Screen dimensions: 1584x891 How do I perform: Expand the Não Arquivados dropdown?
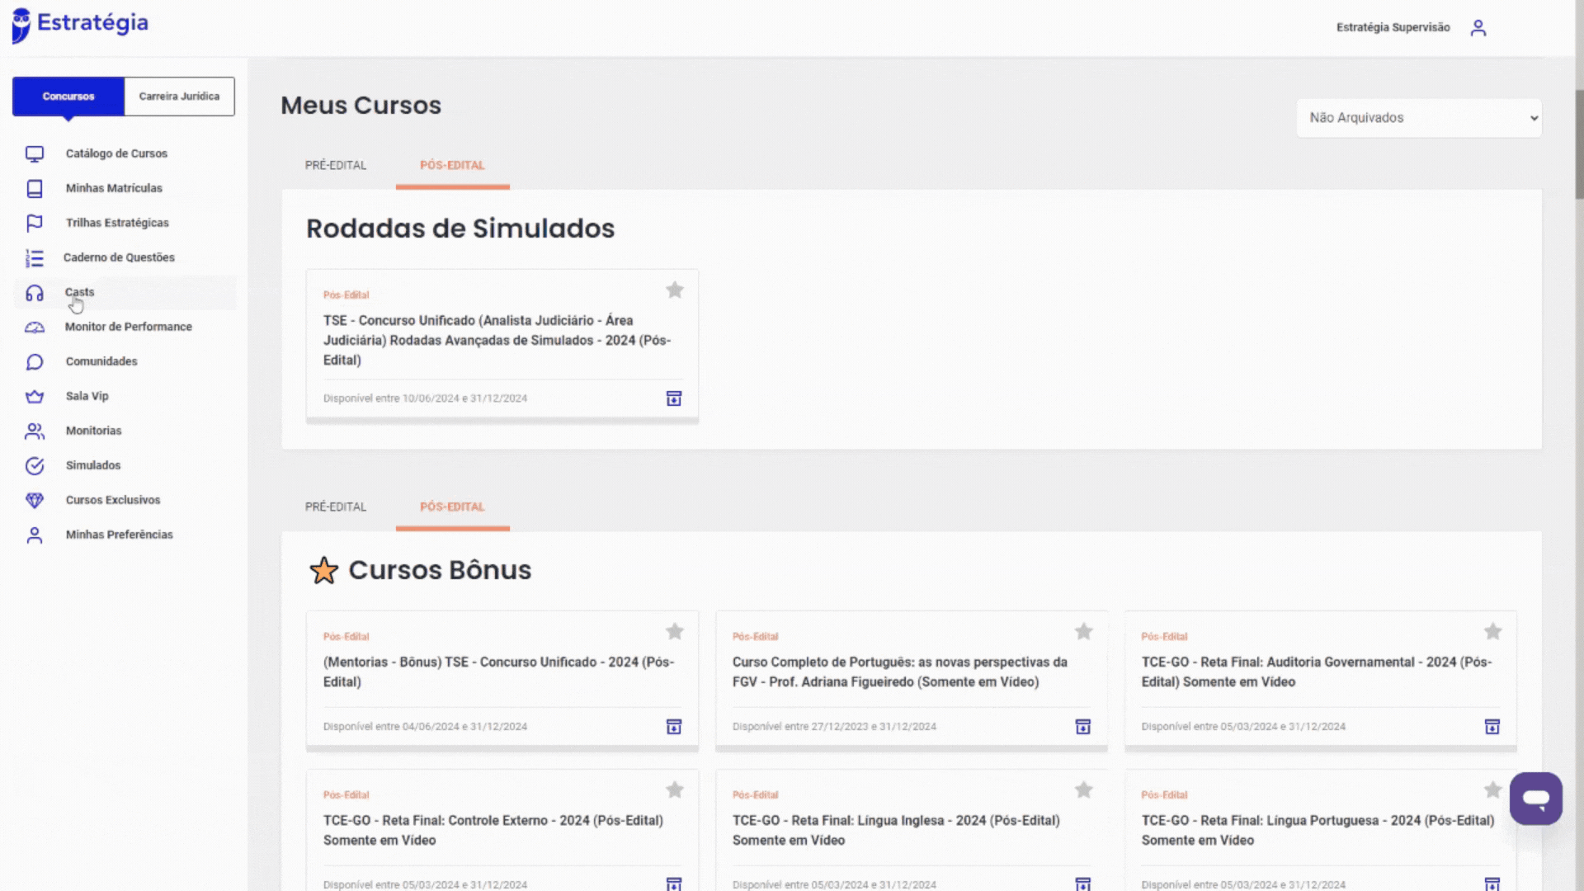click(1418, 118)
